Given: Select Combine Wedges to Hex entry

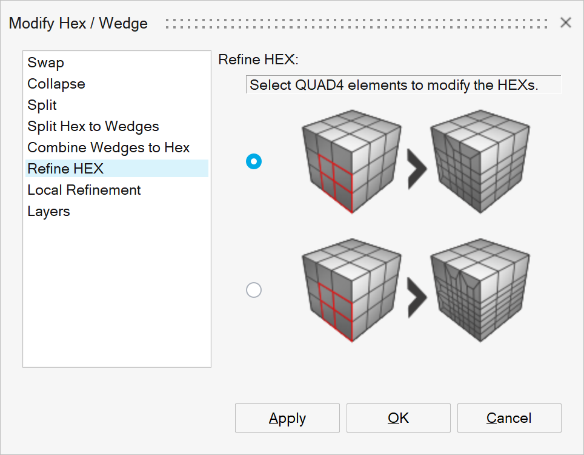Looking at the screenshot, I should click(108, 147).
